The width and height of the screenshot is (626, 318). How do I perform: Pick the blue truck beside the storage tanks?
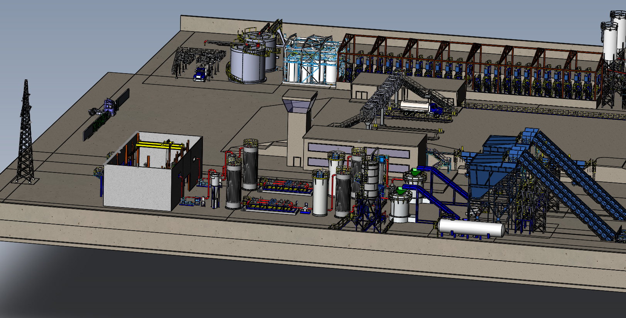(200, 74)
